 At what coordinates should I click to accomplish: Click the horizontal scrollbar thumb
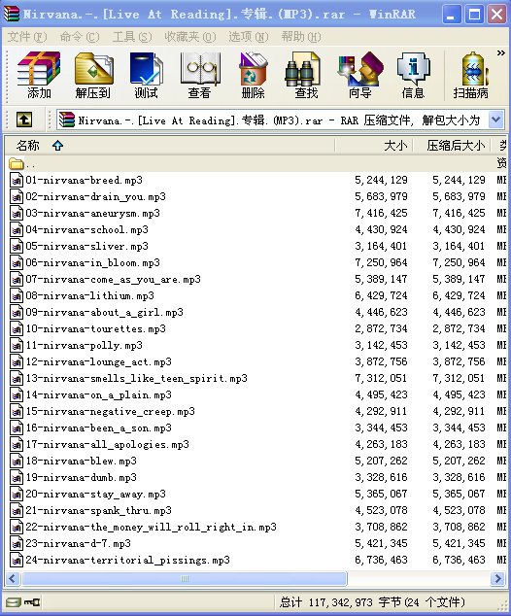click(185, 579)
